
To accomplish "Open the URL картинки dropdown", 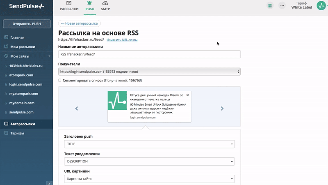I will pos(149,179).
